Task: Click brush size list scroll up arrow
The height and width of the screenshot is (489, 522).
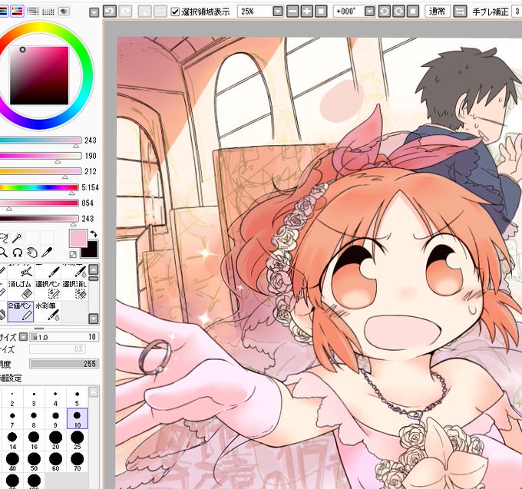Action: (x=94, y=392)
